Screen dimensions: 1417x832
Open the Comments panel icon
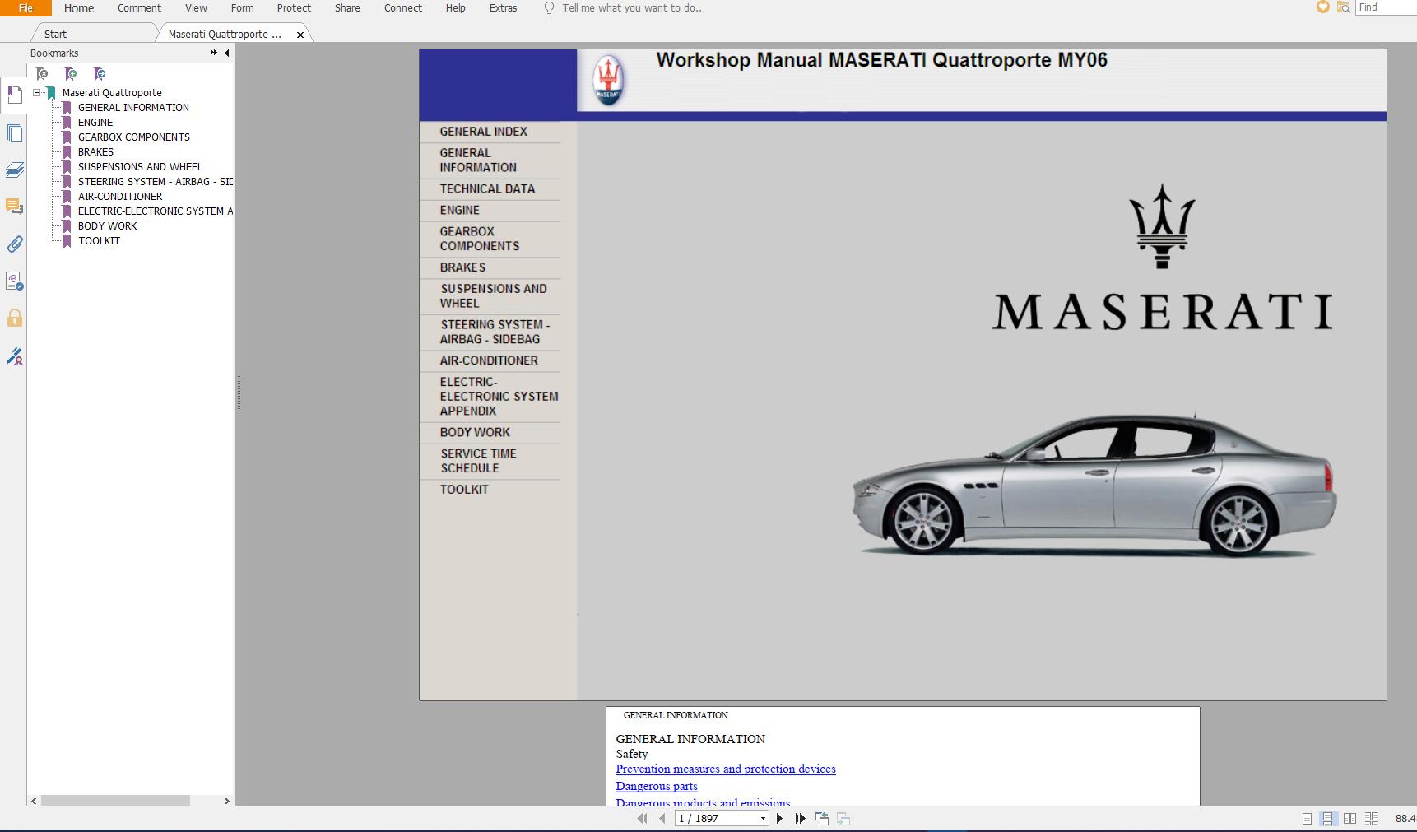point(15,207)
